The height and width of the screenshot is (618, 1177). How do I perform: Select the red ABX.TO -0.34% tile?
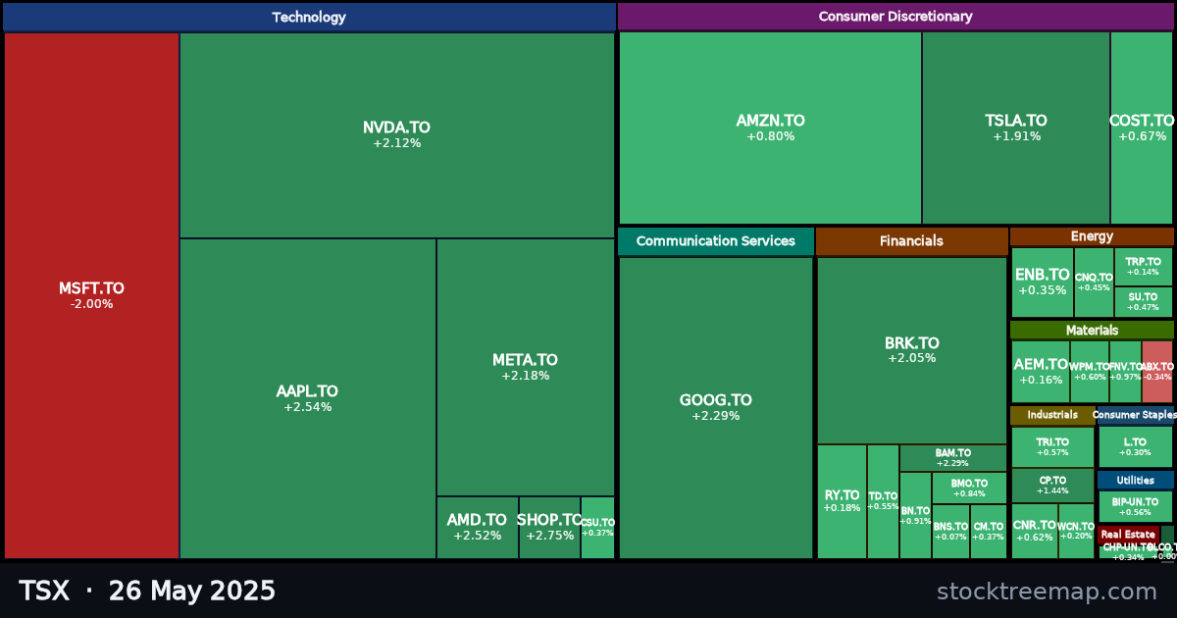[1157, 372]
